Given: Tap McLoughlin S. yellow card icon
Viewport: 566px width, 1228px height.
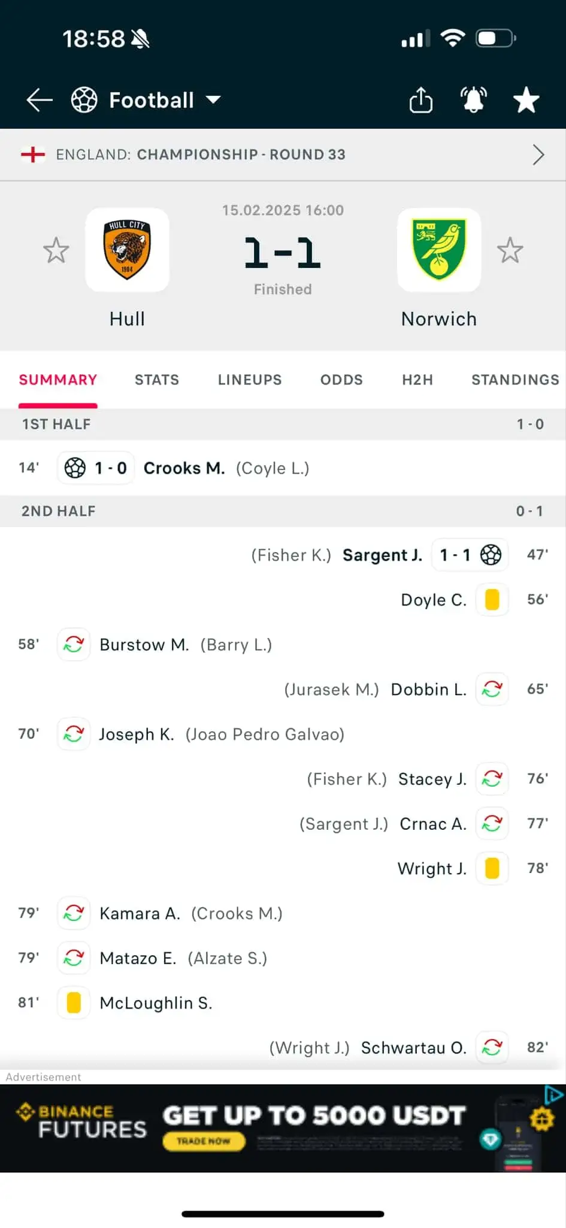Looking at the screenshot, I should pos(74,1003).
